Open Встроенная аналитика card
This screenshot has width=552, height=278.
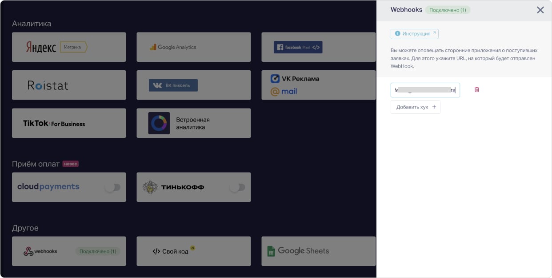[193, 123]
